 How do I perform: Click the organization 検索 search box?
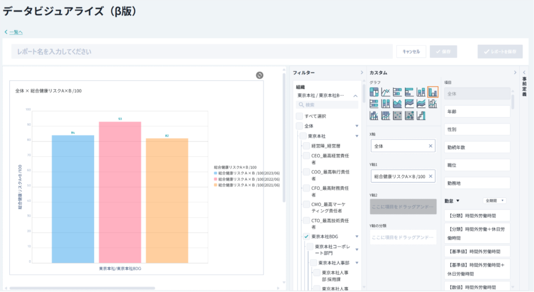[327, 104]
